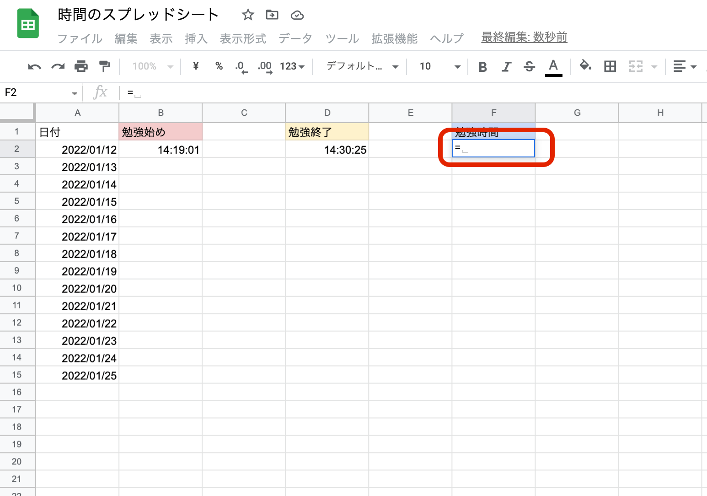Select date cell 2022/01/25
The image size is (707, 496).
click(77, 375)
